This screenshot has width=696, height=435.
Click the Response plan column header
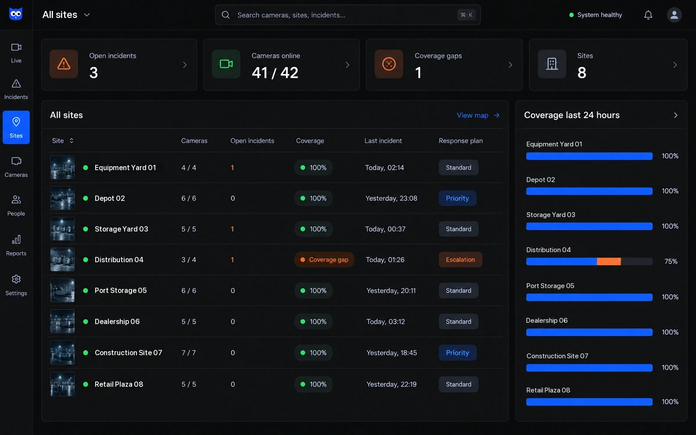tap(461, 141)
